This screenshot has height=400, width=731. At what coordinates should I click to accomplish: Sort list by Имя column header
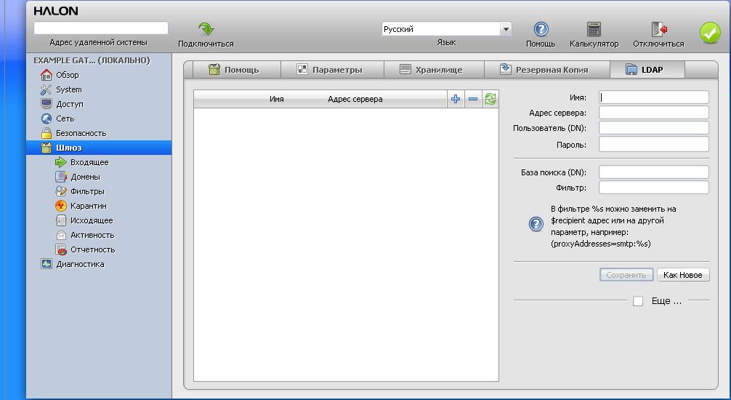[276, 99]
